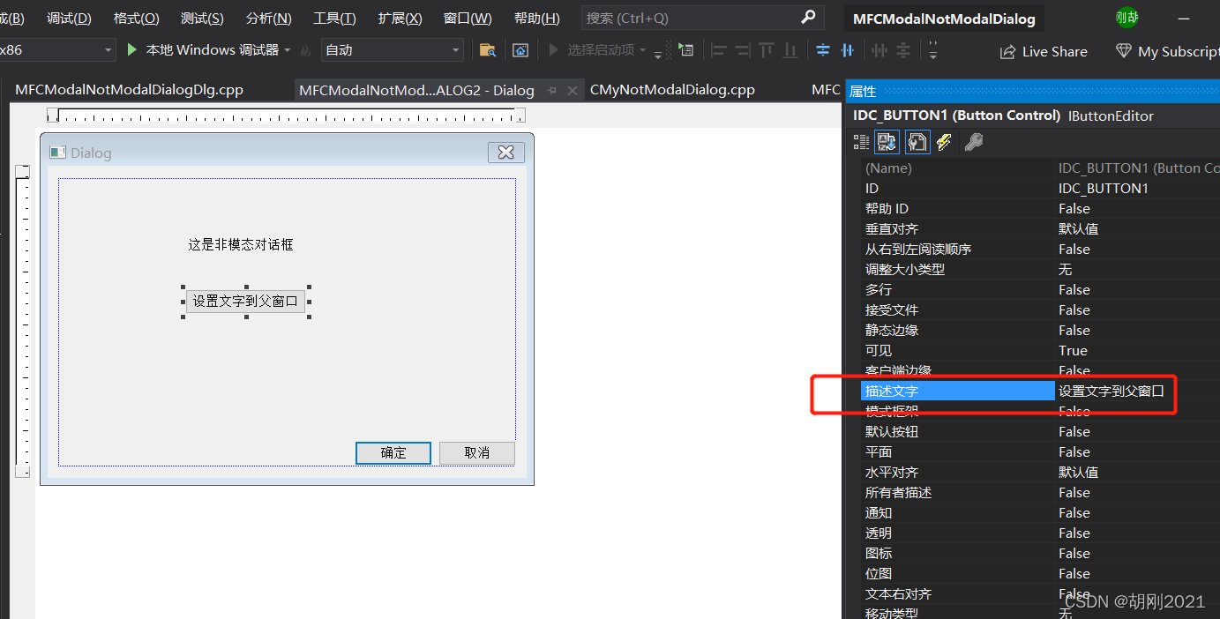Click the pin icon on Dialog tab
Image resolution: width=1220 pixels, height=619 pixels.
pos(552,90)
